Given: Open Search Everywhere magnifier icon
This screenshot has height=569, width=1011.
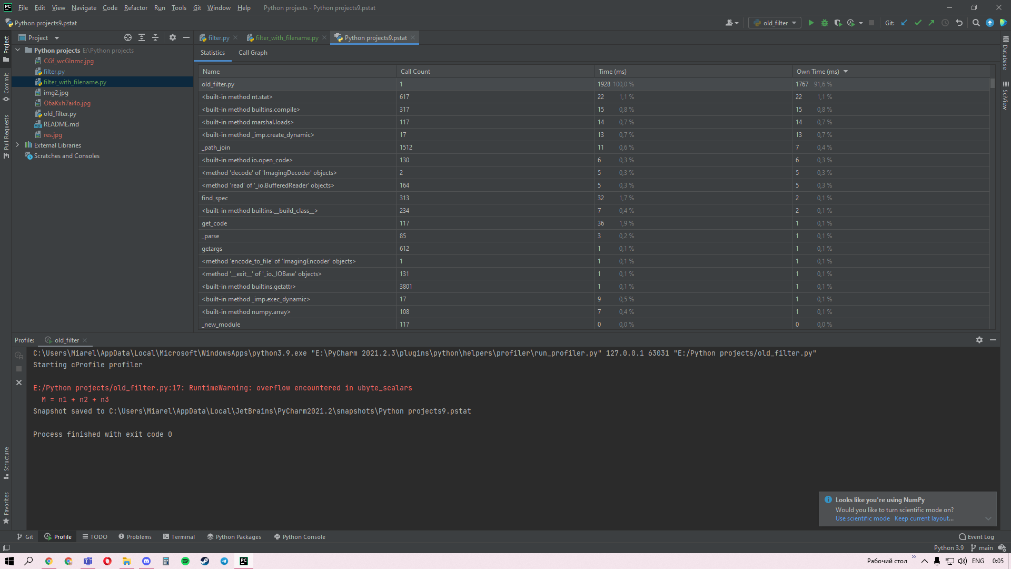Looking at the screenshot, I should tap(976, 23).
